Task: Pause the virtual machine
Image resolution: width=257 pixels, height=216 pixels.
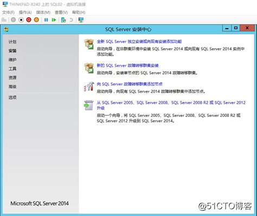Action: tap(46, 20)
